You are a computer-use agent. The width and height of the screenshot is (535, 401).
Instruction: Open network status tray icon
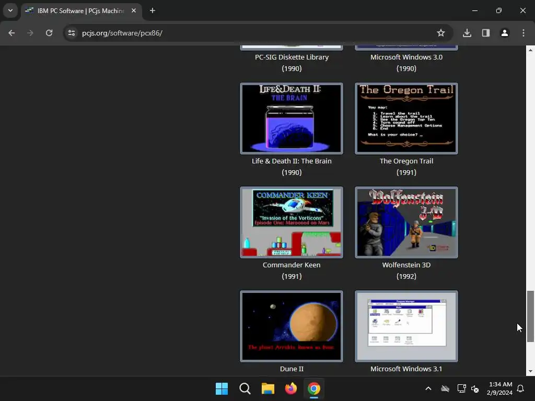[x=462, y=388]
